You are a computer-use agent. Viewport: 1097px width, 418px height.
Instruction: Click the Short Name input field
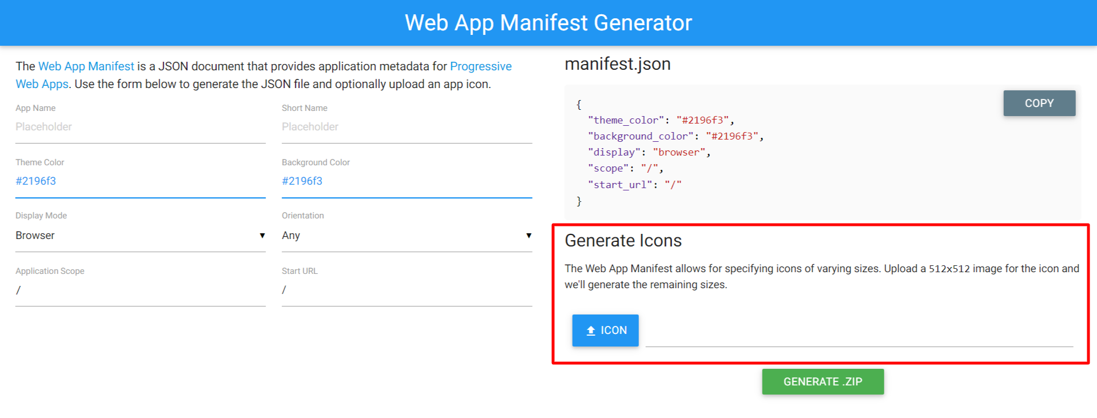[407, 126]
